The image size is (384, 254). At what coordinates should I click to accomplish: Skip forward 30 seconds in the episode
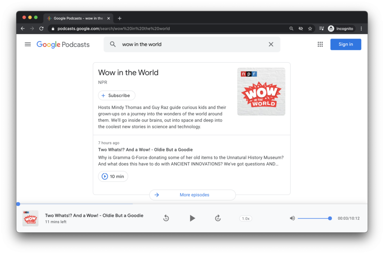218,218
